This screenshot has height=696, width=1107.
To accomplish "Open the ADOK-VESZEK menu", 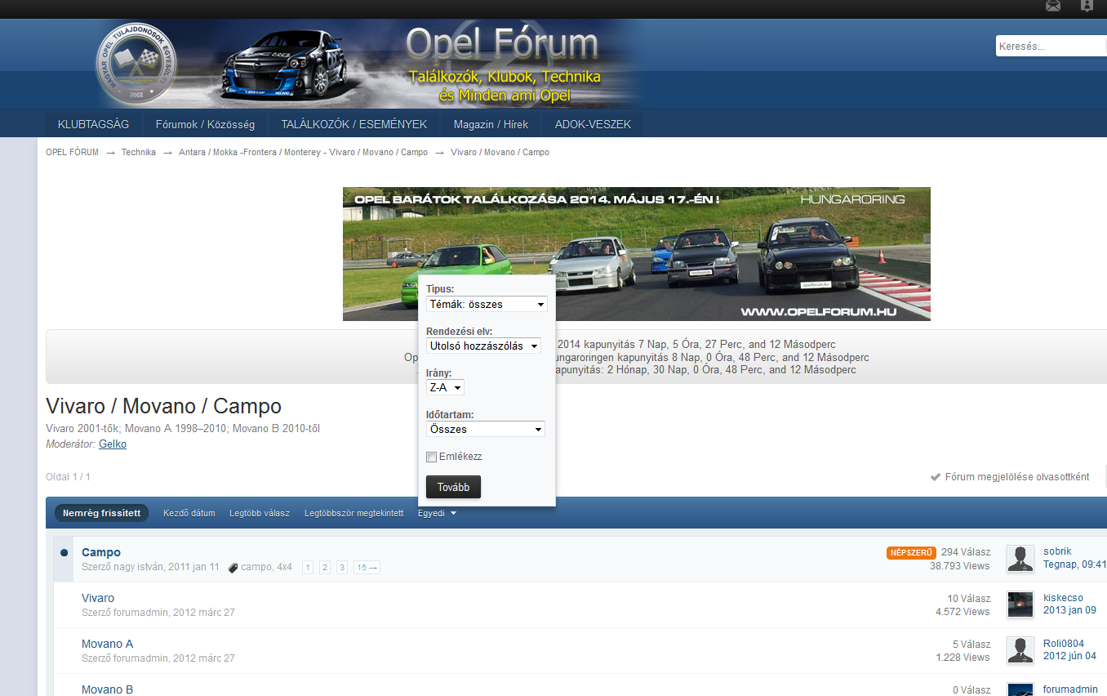I will tap(593, 124).
